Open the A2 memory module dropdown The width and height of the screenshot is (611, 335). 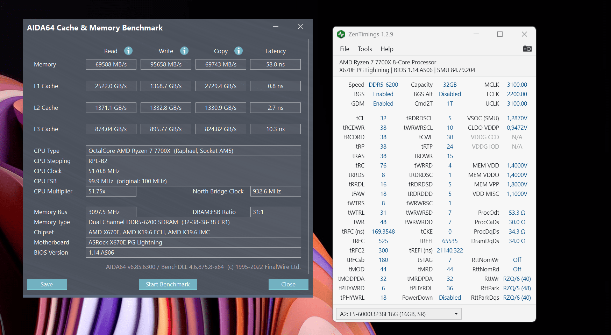[x=399, y=314]
